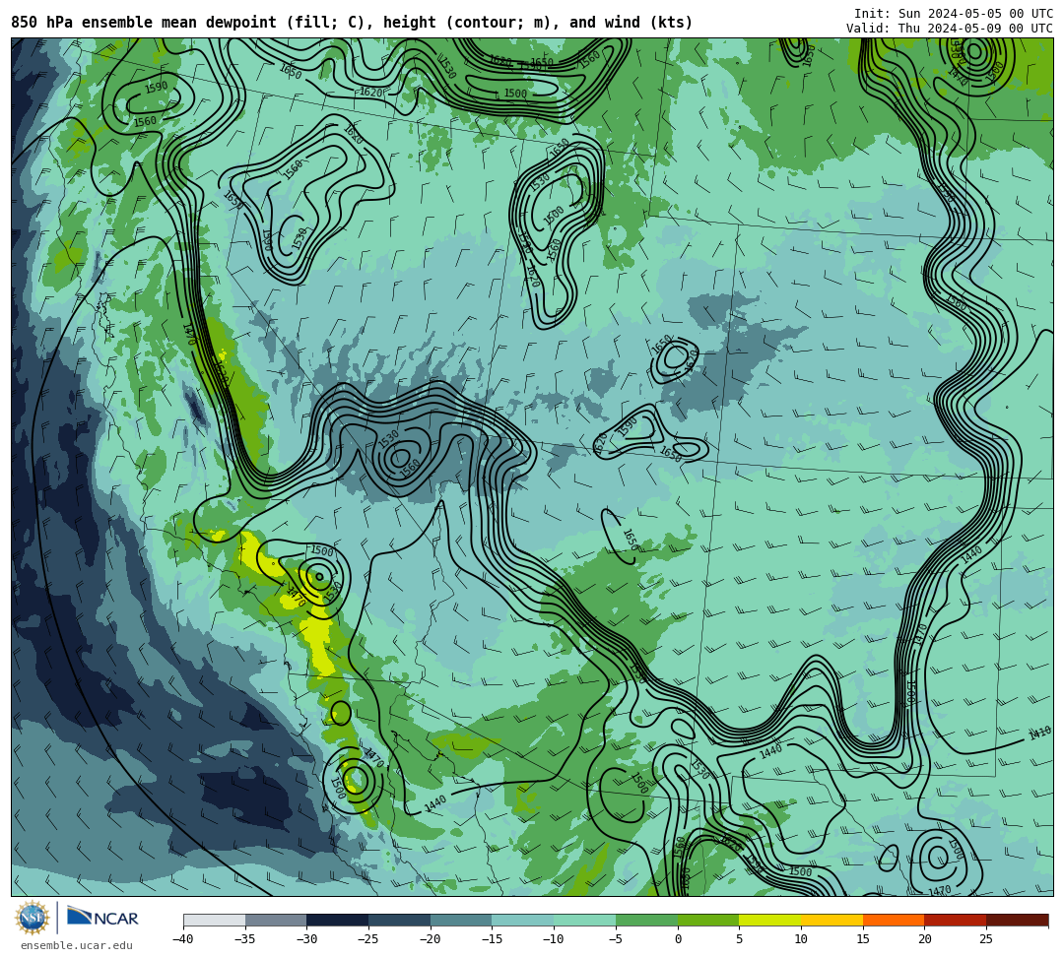Pick the medium green -5 to 0 colorbar segment
Screen dimensions: 1064x958
point(646,920)
